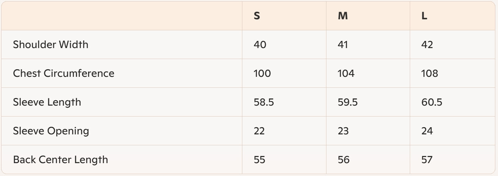Click Sleeve Opening value 24 for size L
The image size is (498, 176).
pyautogui.click(x=427, y=131)
